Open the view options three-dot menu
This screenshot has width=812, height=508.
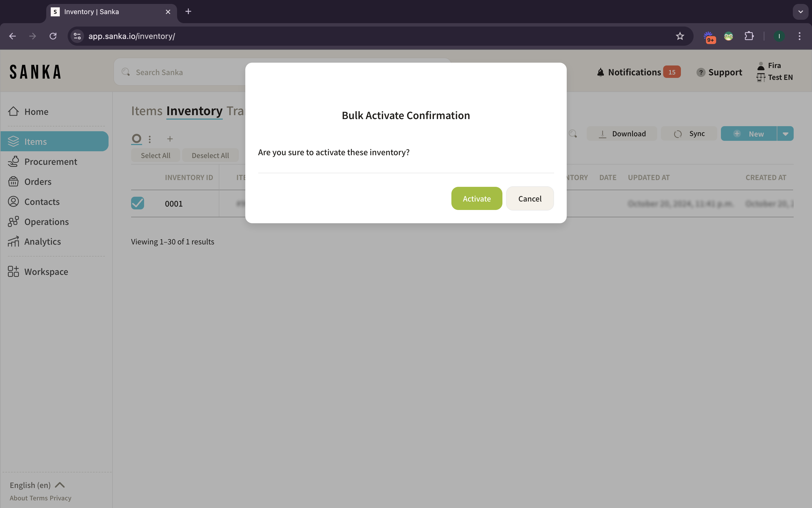[150, 139]
